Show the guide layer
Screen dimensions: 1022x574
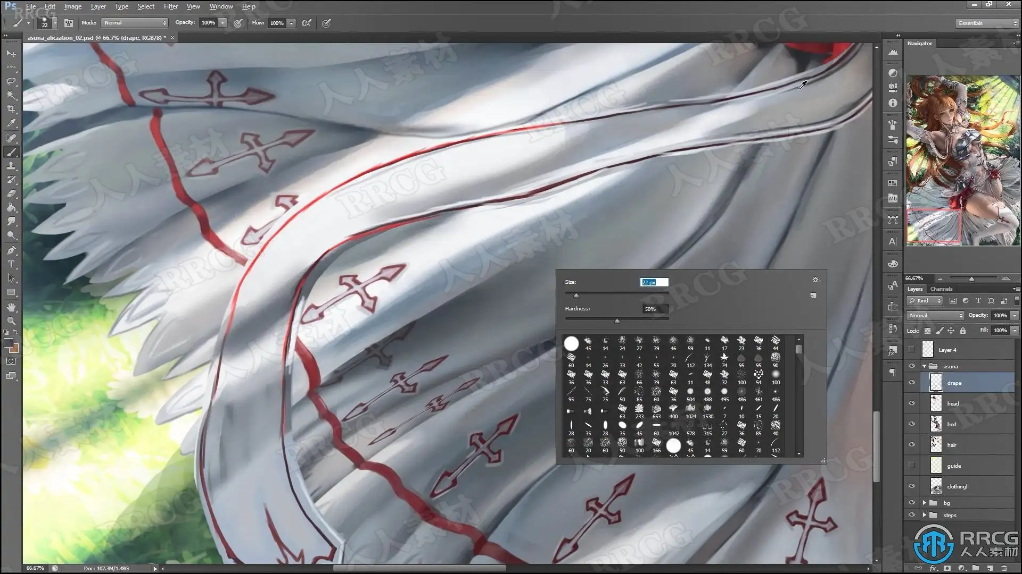tap(911, 466)
